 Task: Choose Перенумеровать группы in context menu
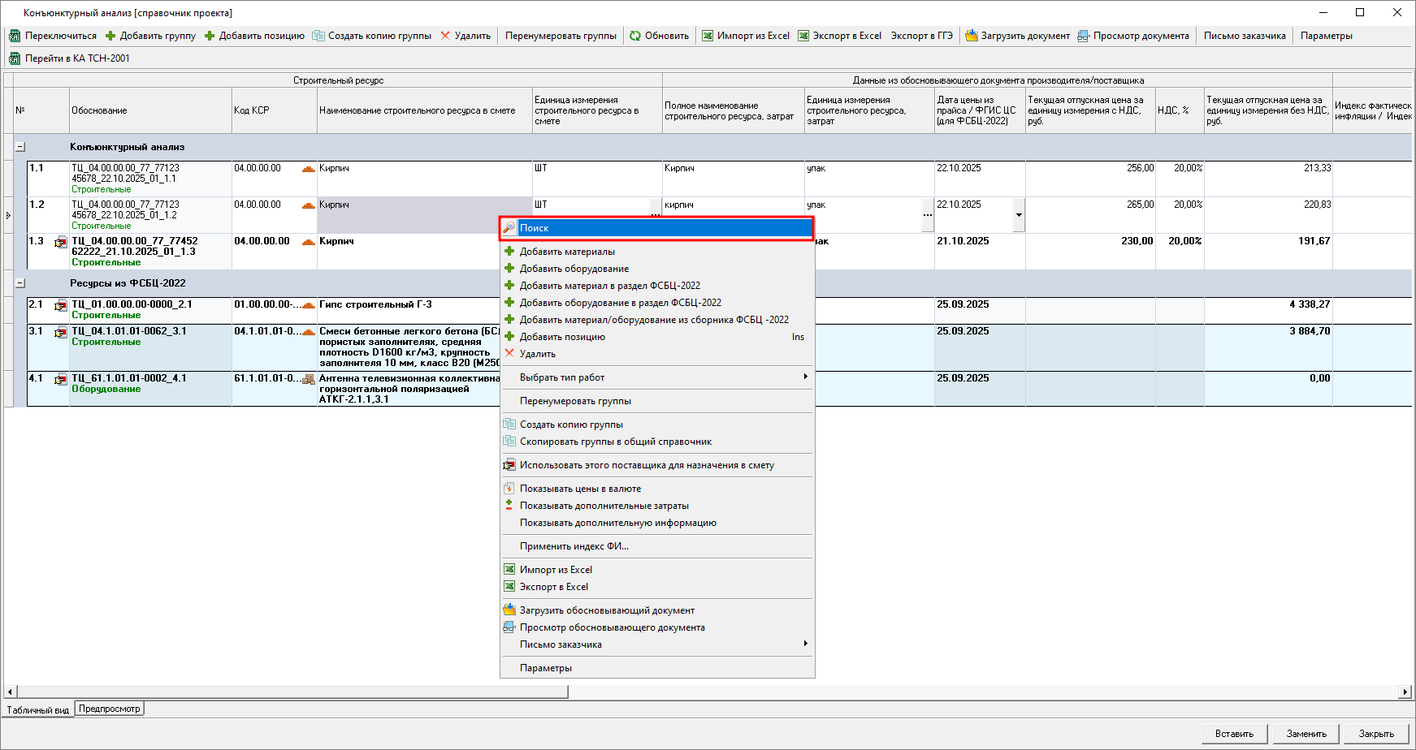click(656, 401)
